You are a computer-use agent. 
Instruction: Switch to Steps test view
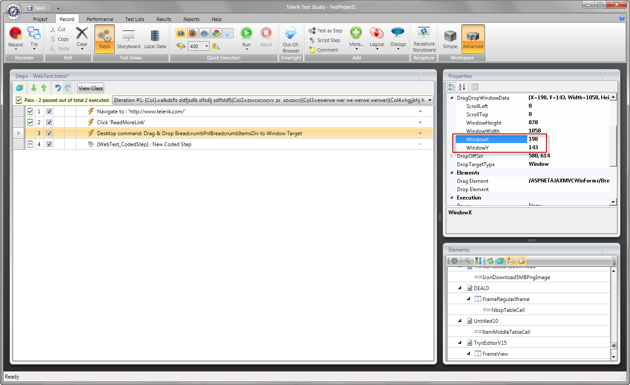[x=105, y=39]
